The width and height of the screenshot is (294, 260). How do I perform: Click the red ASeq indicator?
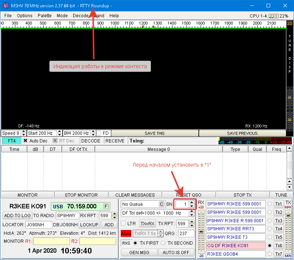126,233
